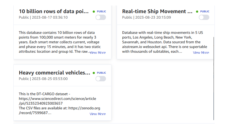Click PUBLIC badge on Heavy commercial vehicles card
Image resolution: width=226 pixels, height=129 pixels.
click(101, 73)
